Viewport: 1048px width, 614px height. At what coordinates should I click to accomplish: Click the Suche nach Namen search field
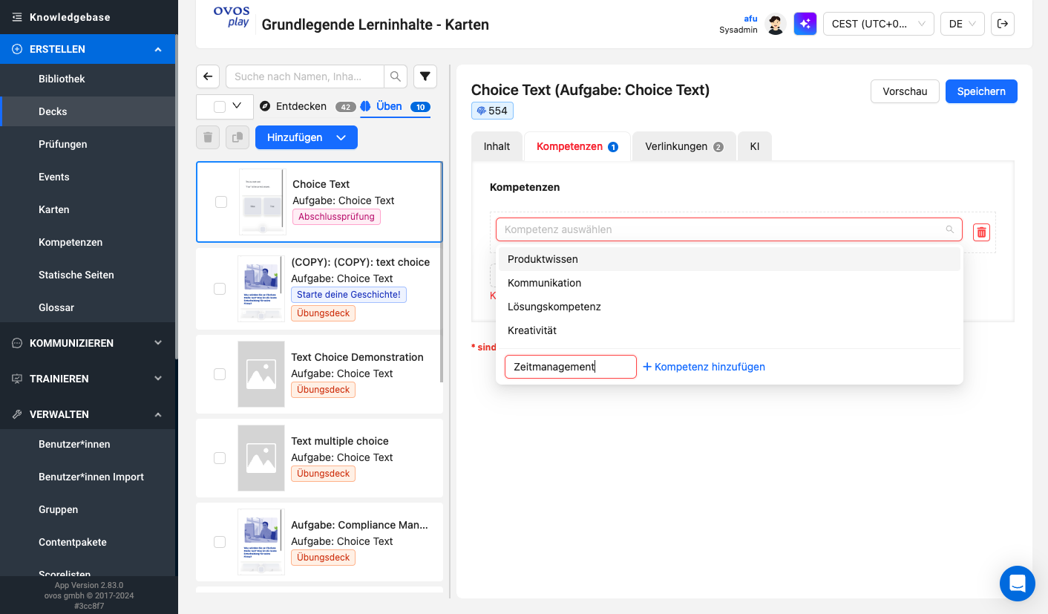305,76
